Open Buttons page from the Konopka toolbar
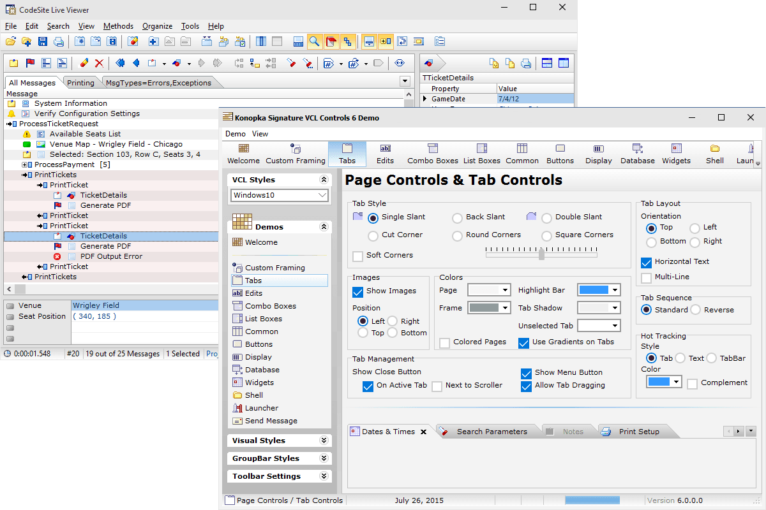This screenshot has height=510, width=766. tap(560, 154)
